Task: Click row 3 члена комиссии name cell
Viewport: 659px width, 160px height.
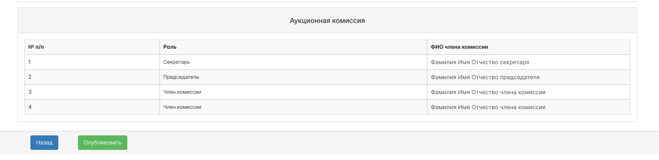Action: coord(528,92)
